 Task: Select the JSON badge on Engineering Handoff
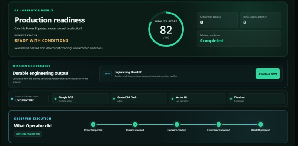click(107, 74)
